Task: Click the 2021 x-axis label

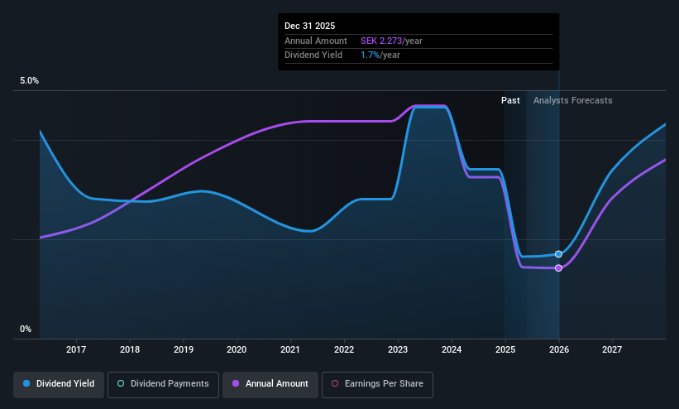Action: point(290,349)
